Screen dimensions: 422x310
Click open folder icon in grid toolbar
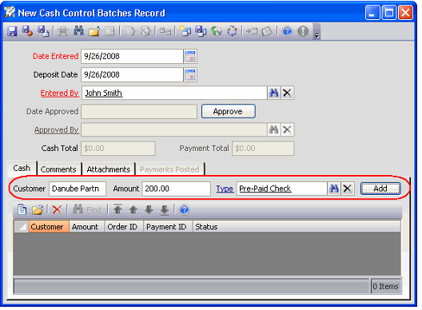(38, 209)
